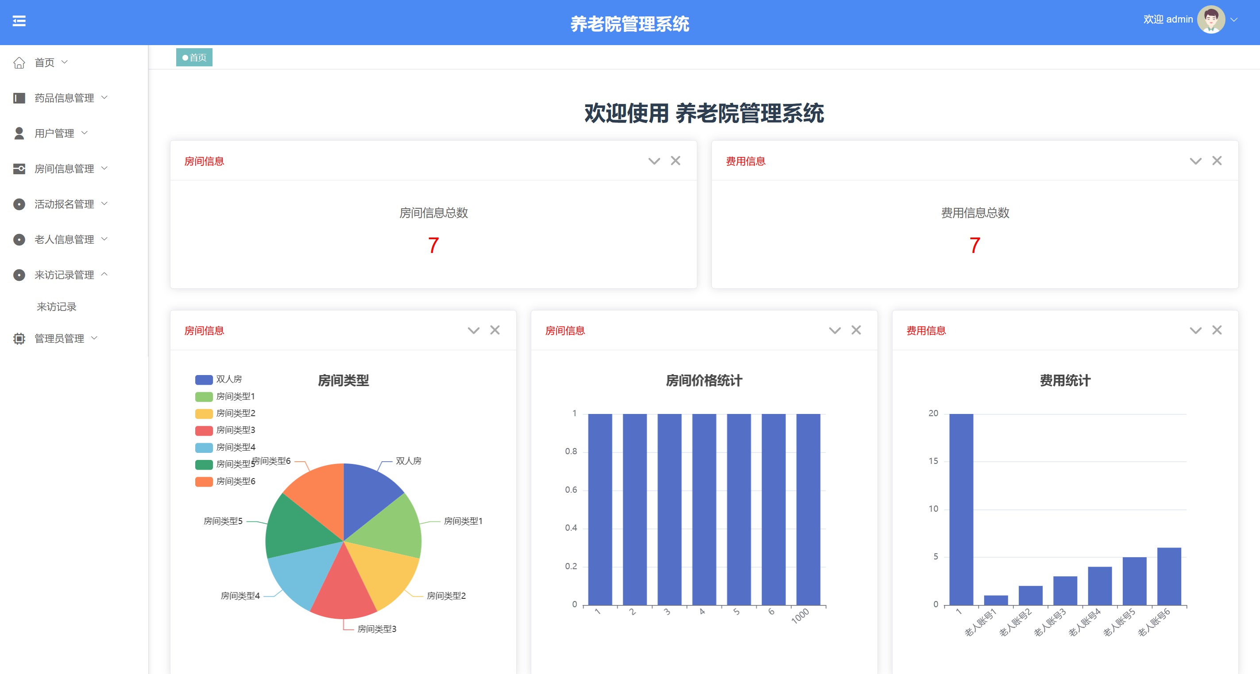Click the admin avatar picture
This screenshot has width=1260, height=674.
[x=1210, y=19]
